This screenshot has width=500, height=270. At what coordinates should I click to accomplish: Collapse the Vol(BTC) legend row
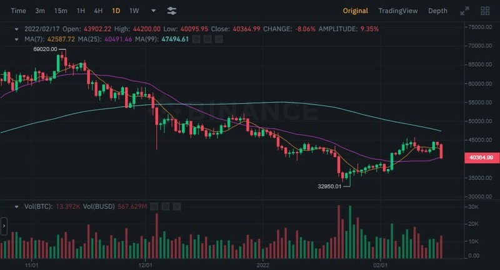click(x=17, y=206)
